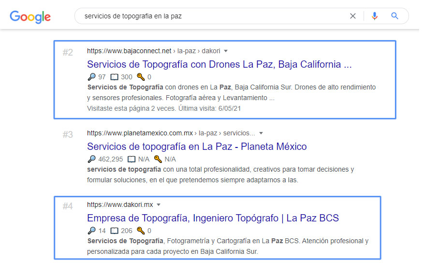
Task: Click the key icon in the bajaconnect result
Action: tap(141, 77)
